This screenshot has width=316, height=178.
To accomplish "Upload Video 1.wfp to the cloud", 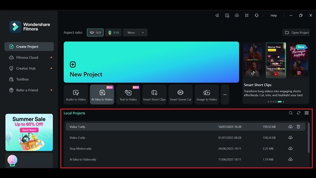I will [290, 127].
